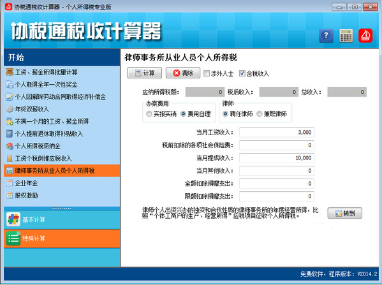Open the blue question mark help icon
The image size is (382, 285).
point(327,36)
